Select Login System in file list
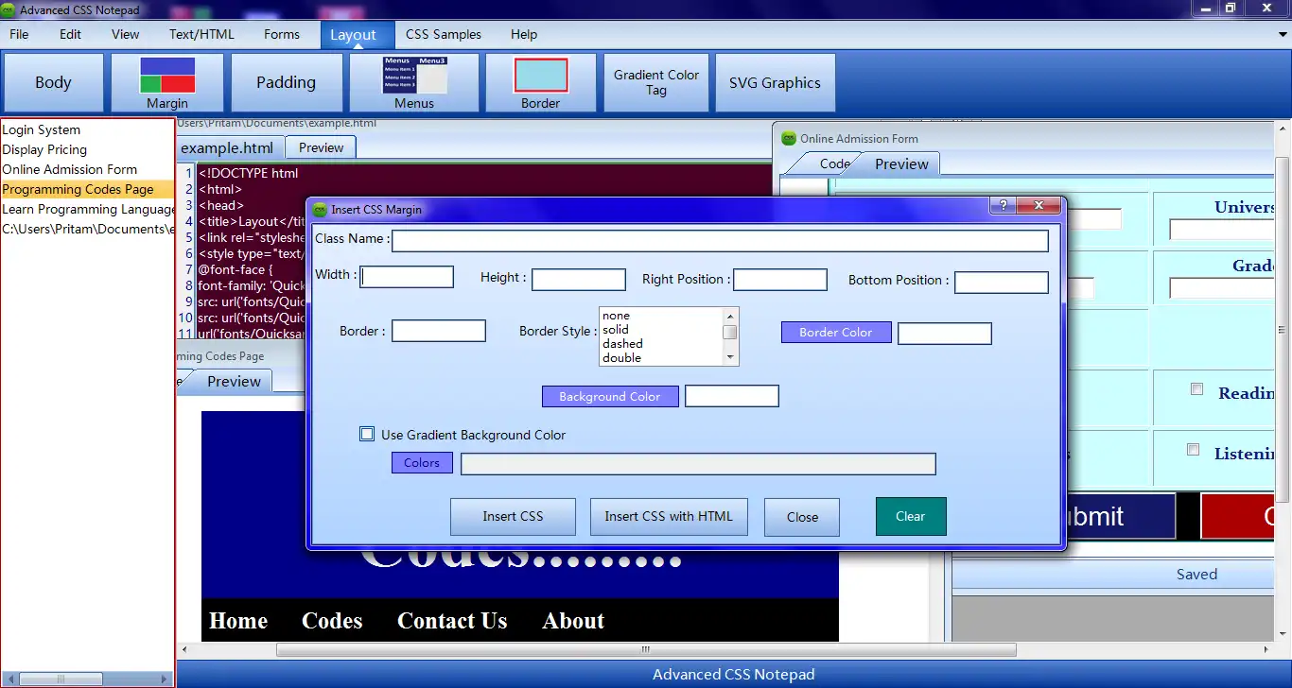 point(42,129)
